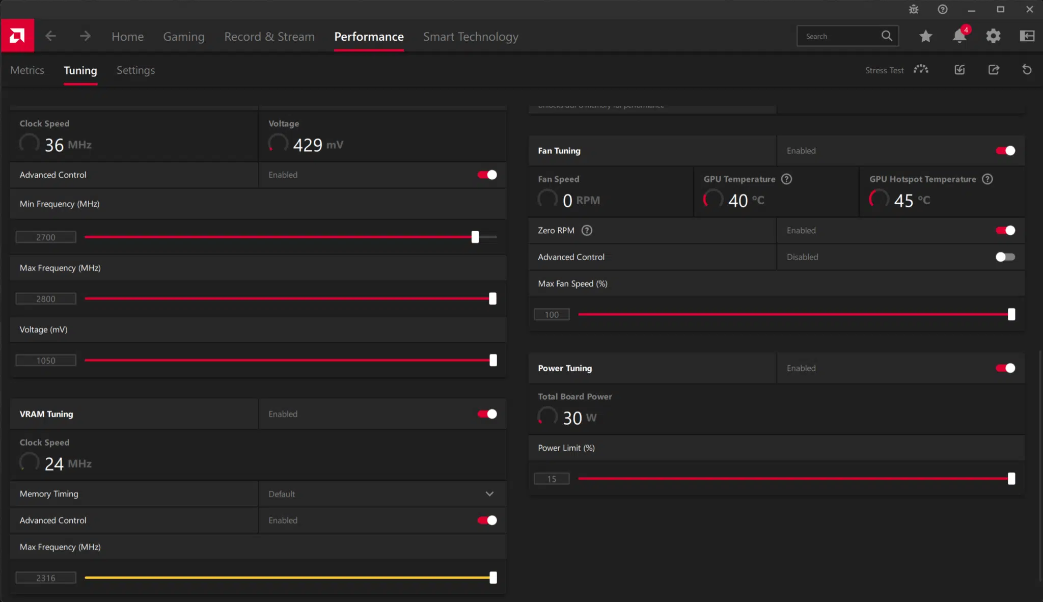
Task: Open the Memory Timing Default dropdown
Action: tap(382, 494)
